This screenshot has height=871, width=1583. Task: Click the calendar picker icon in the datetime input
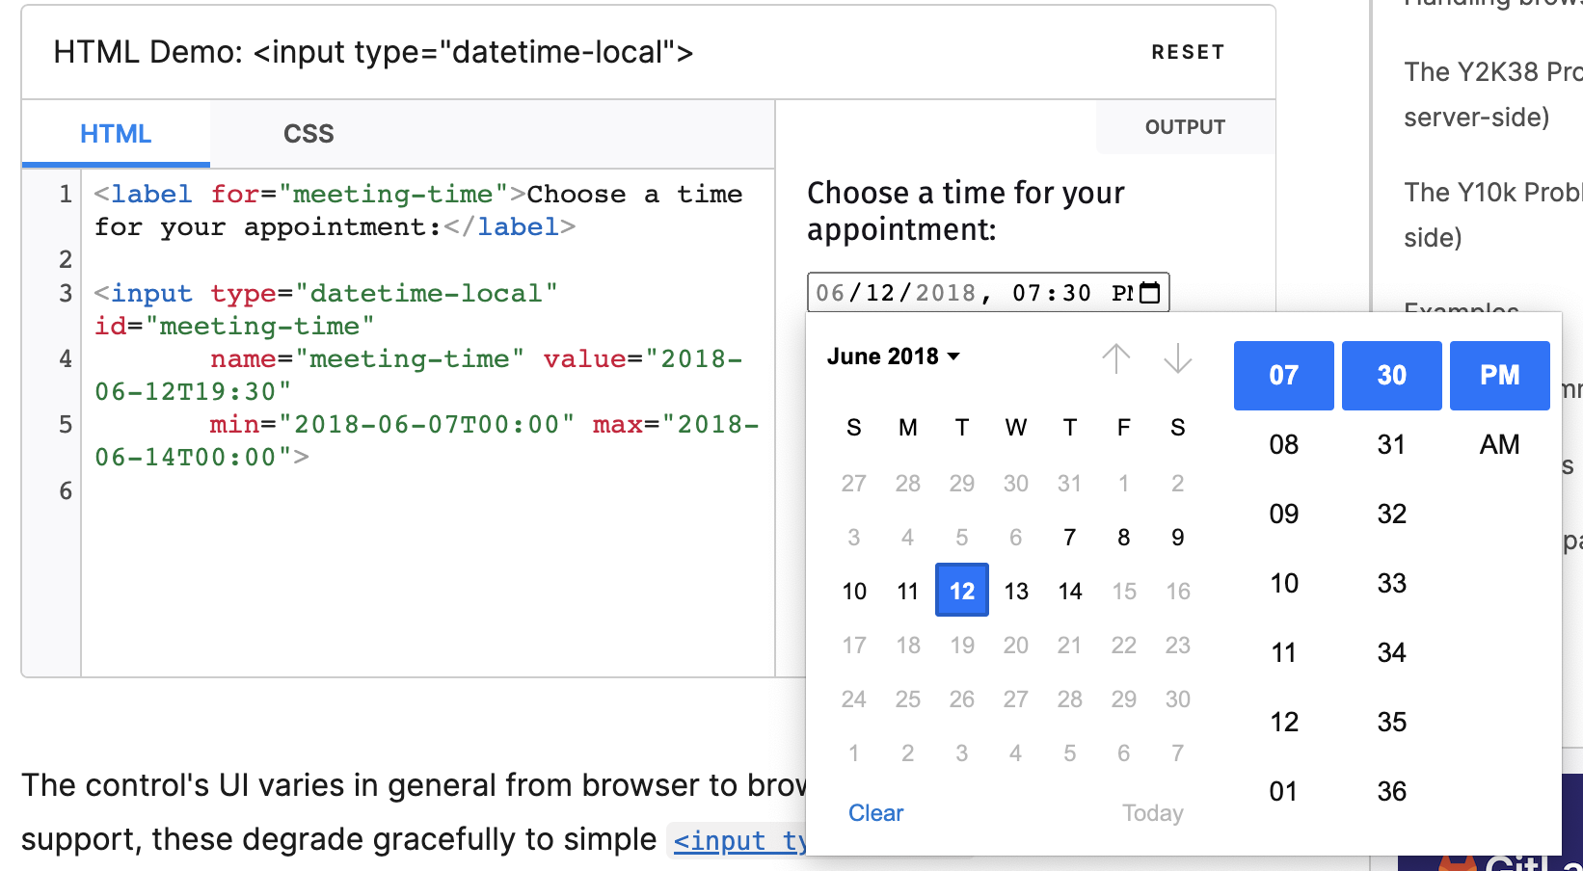point(1149,293)
